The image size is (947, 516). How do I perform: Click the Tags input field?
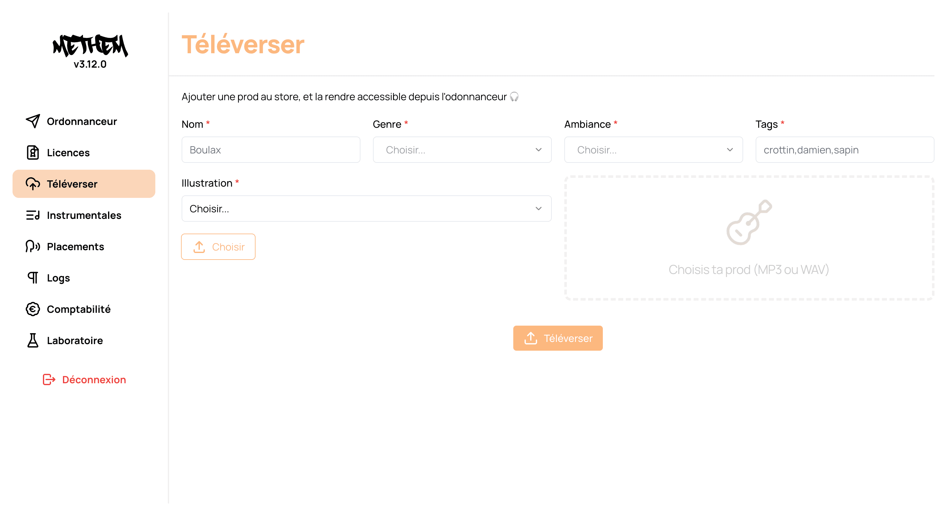point(844,150)
